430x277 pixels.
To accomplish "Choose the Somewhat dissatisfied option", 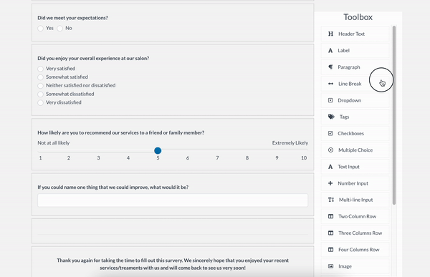I will (x=41, y=94).
